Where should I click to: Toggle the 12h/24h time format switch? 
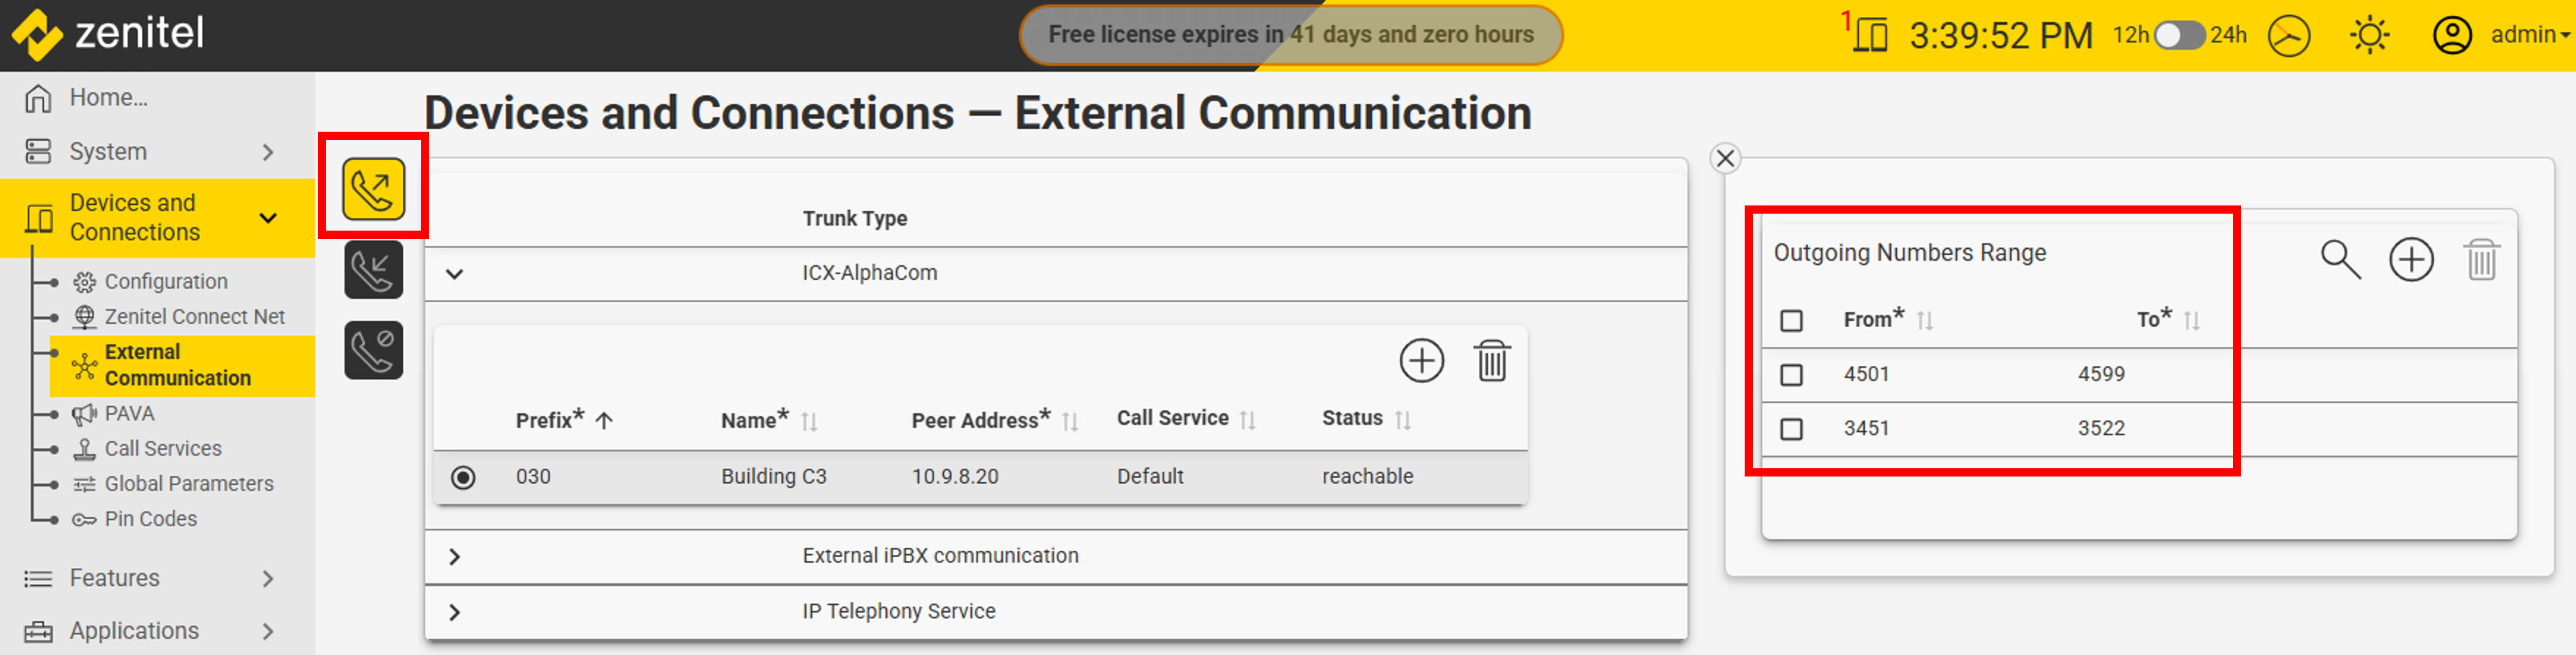[2179, 36]
